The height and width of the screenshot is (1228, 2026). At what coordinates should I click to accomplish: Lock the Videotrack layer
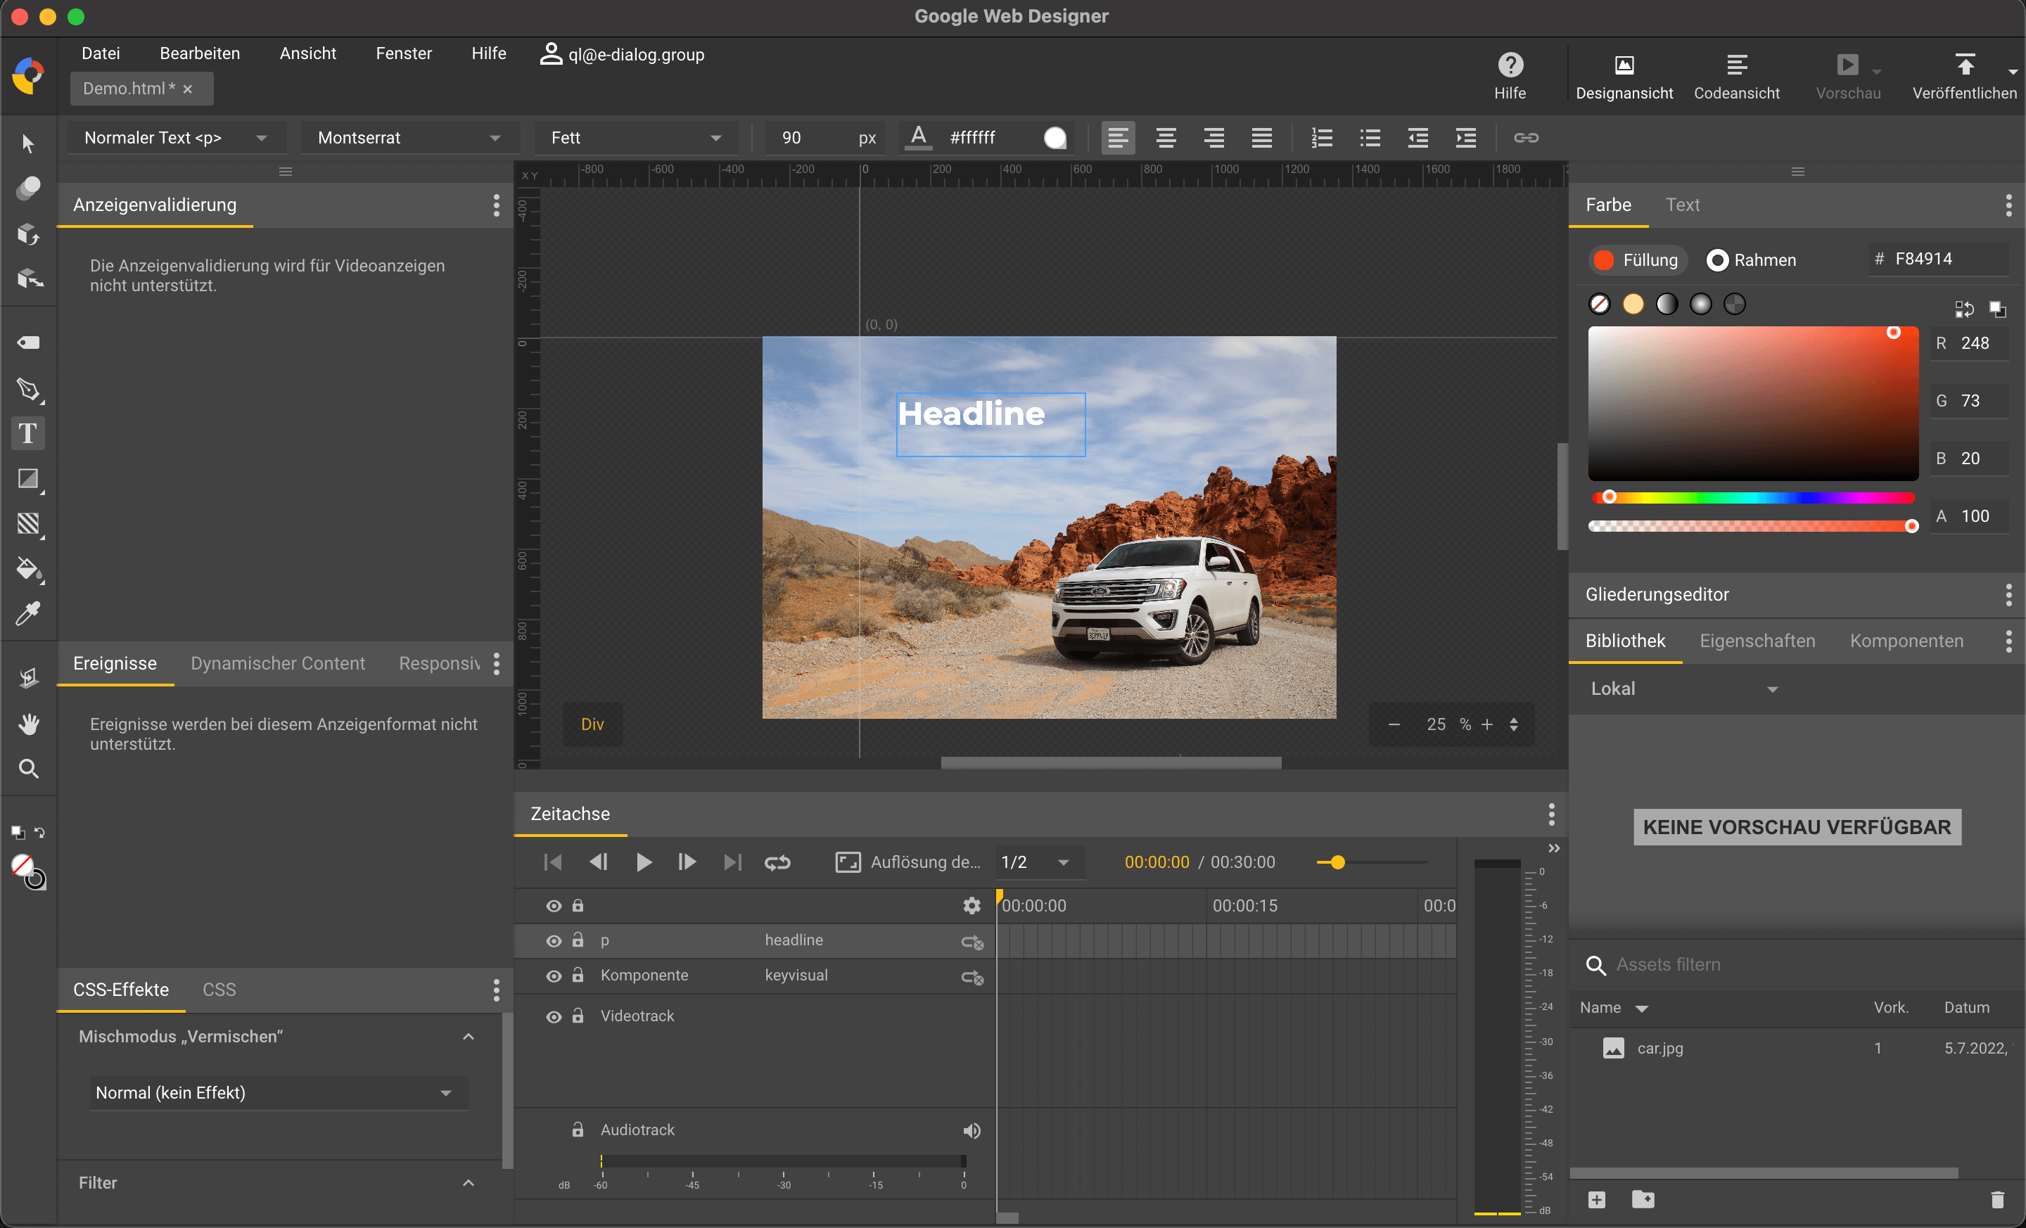point(578,1017)
